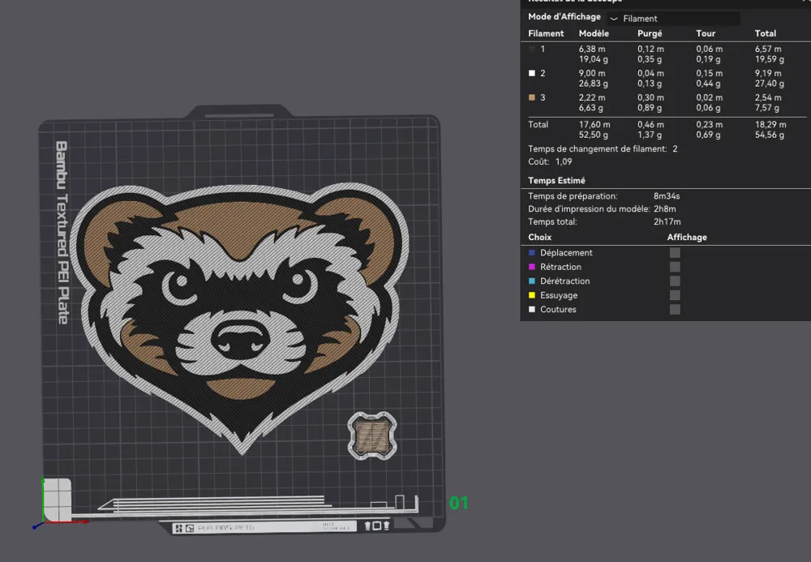Click filament 2 white color swatch
Image resolution: width=811 pixels, height=562 pixels.
[x=532, y=74]
